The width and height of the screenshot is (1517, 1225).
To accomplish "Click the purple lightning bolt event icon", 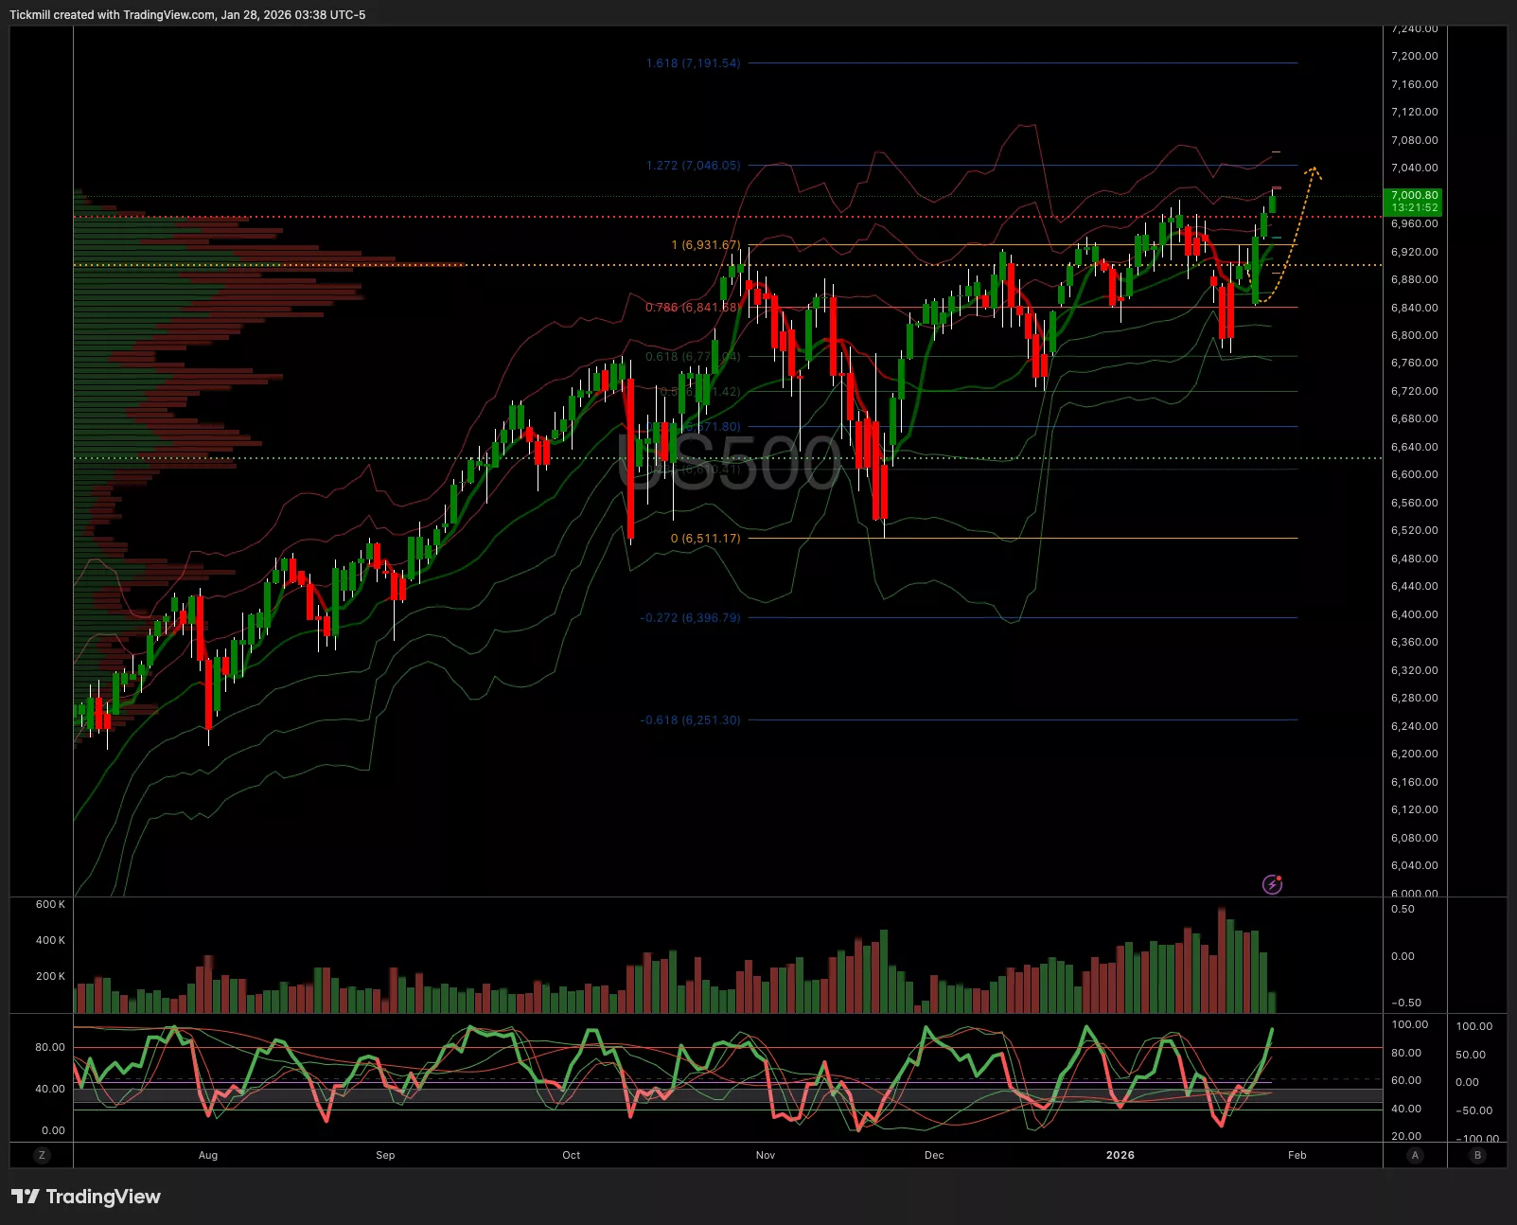I will (x=1272, y=884).
